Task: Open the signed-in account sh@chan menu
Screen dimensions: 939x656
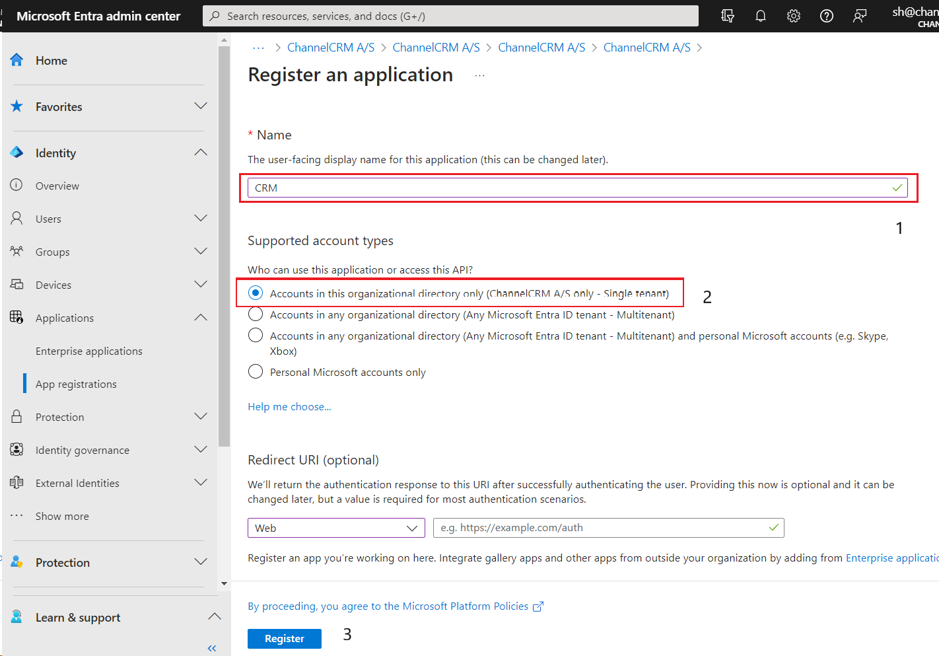Action: point(915,17)
